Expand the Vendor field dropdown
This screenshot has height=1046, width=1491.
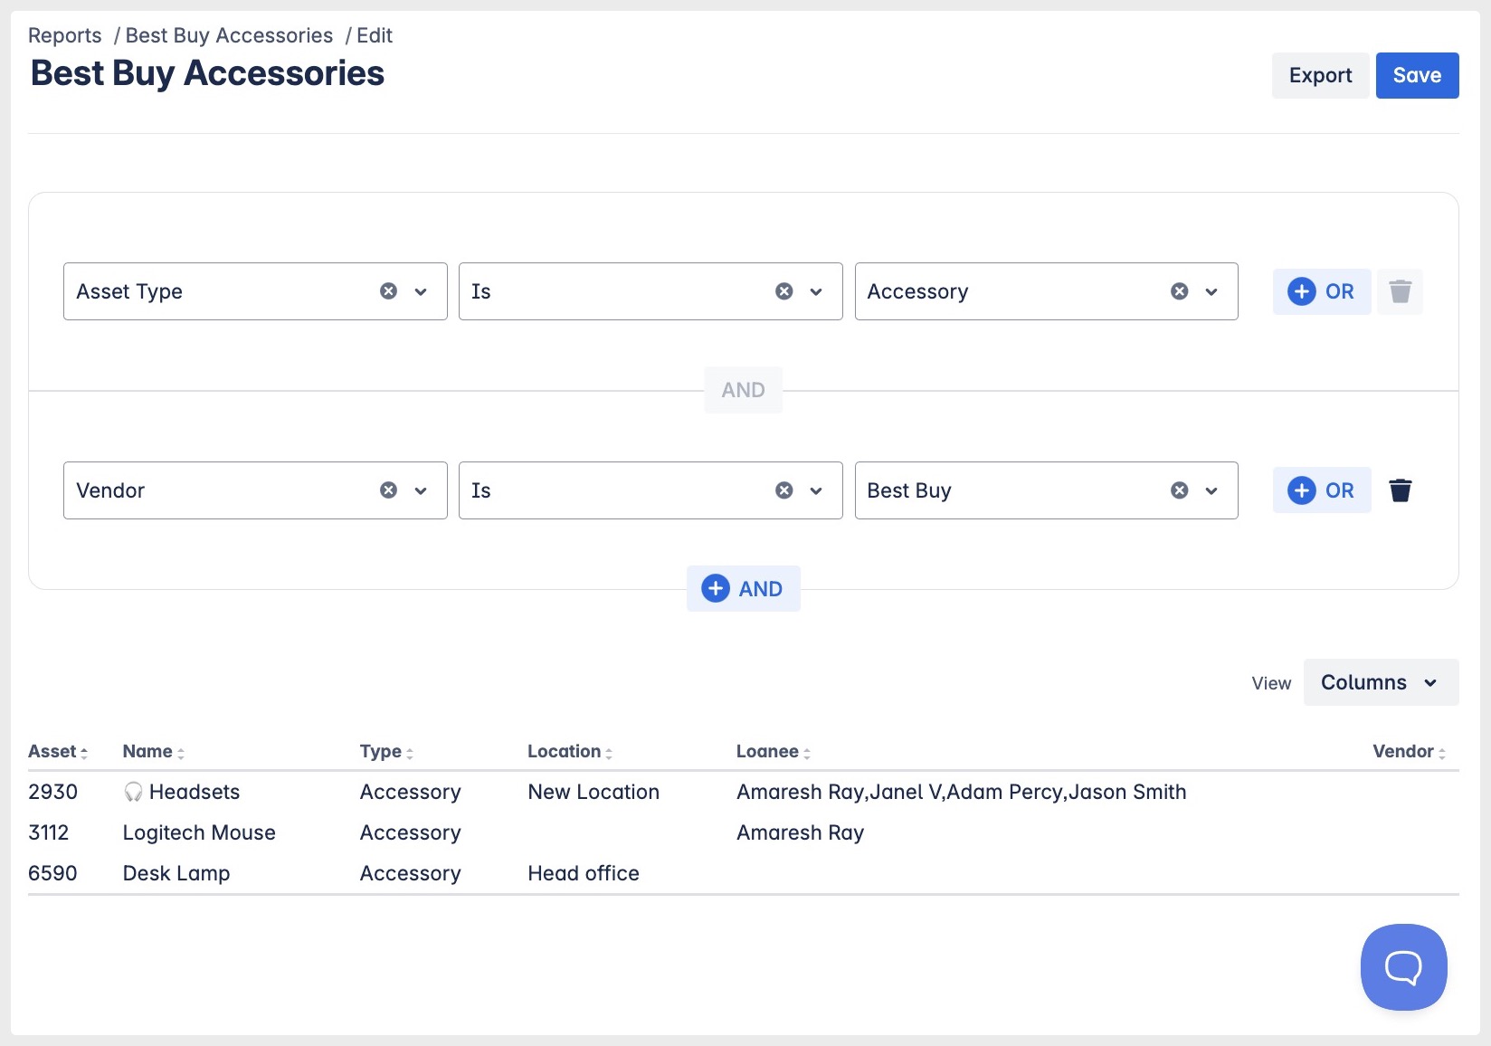tap(421, 490)
